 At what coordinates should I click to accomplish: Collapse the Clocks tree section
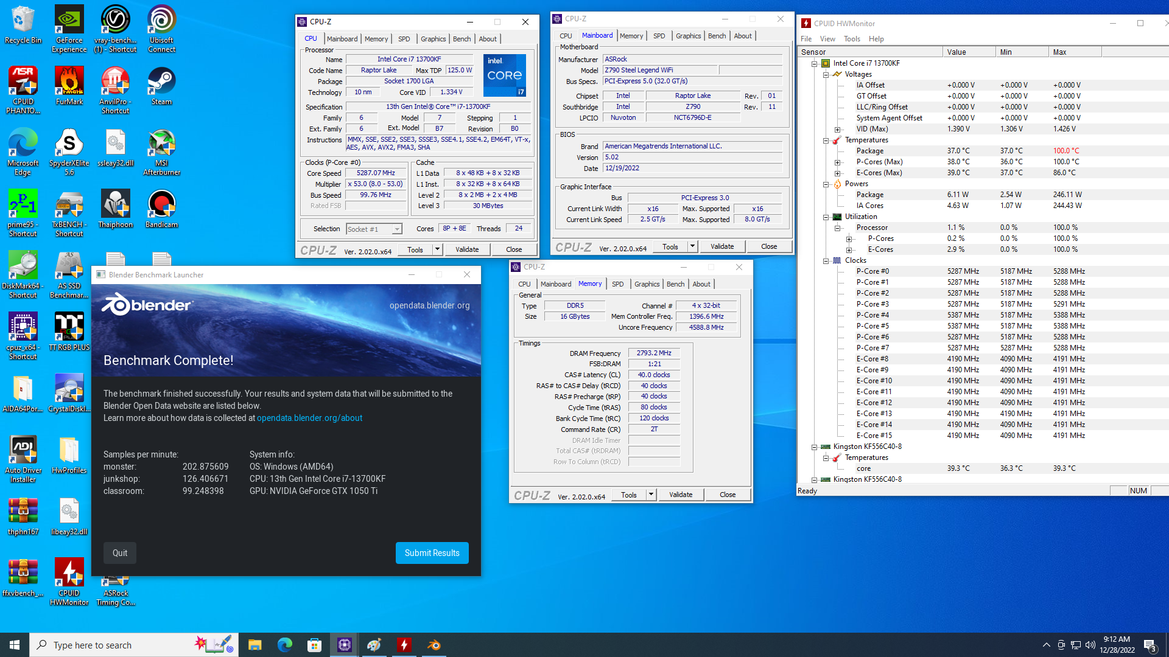click(x=826, y=260)
